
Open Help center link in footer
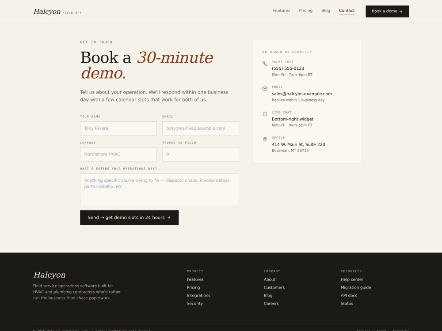(x=352, y=279)
